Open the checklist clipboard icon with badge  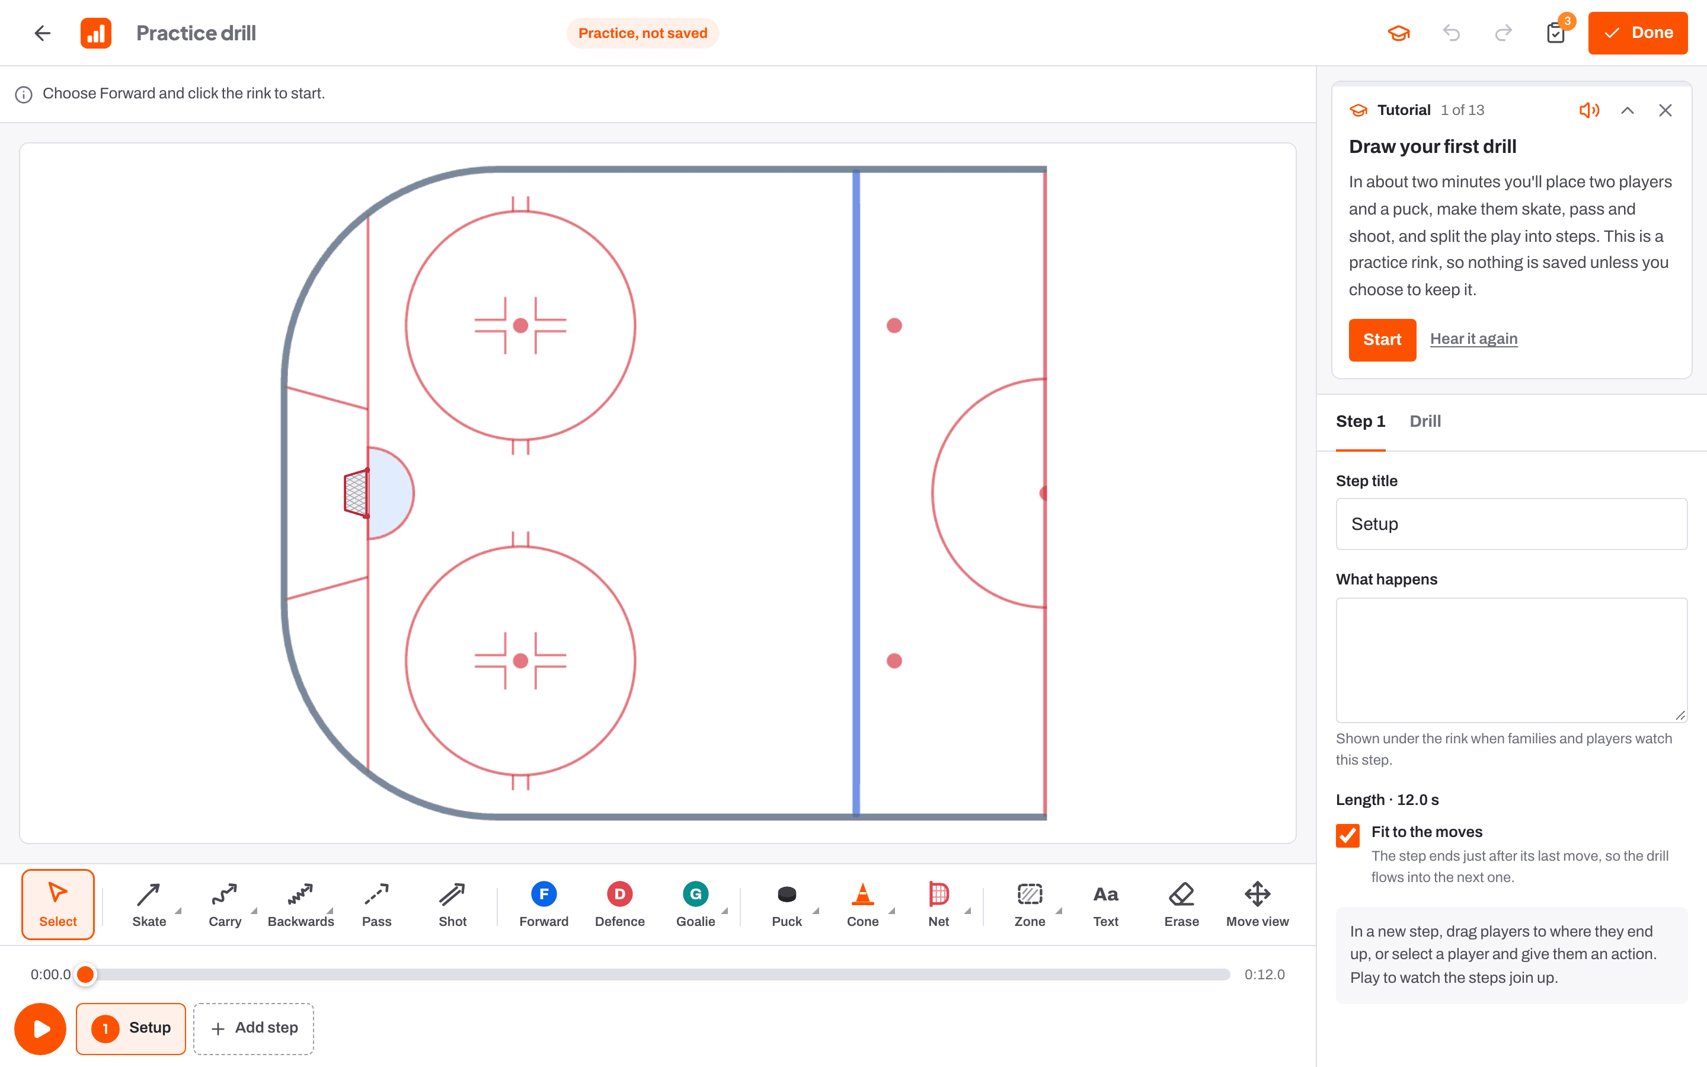point(1556,33)
